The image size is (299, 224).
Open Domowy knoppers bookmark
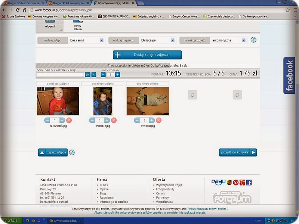44,16
